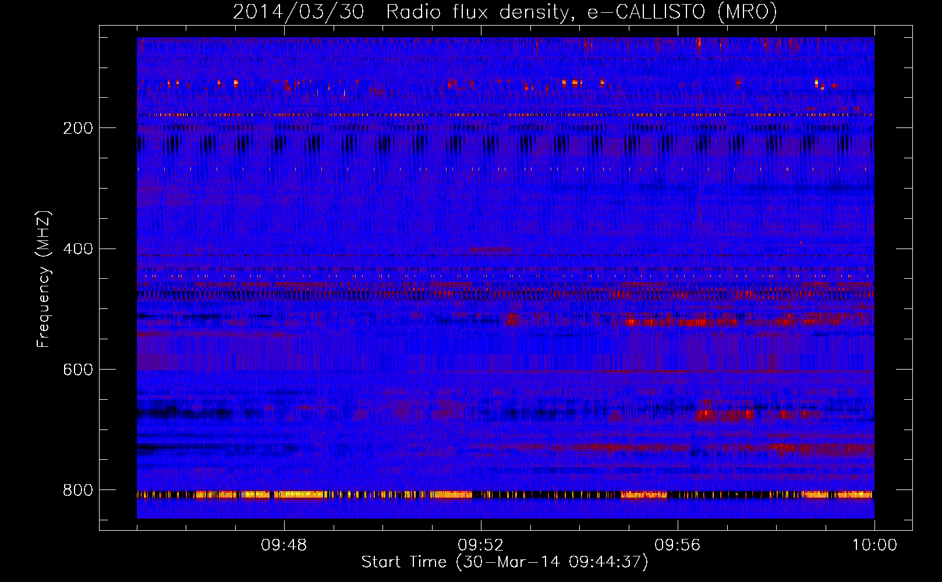Click the 400 frequency tick label
942x582 pixels.
pos(78,249)
